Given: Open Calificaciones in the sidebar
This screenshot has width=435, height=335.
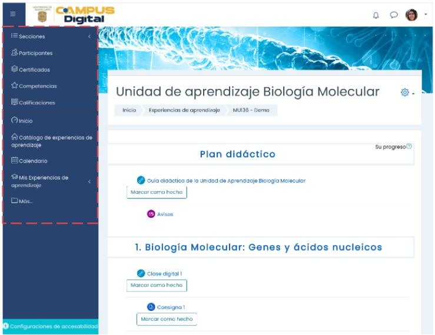Looking at the screenshot, I should point(37,102).
